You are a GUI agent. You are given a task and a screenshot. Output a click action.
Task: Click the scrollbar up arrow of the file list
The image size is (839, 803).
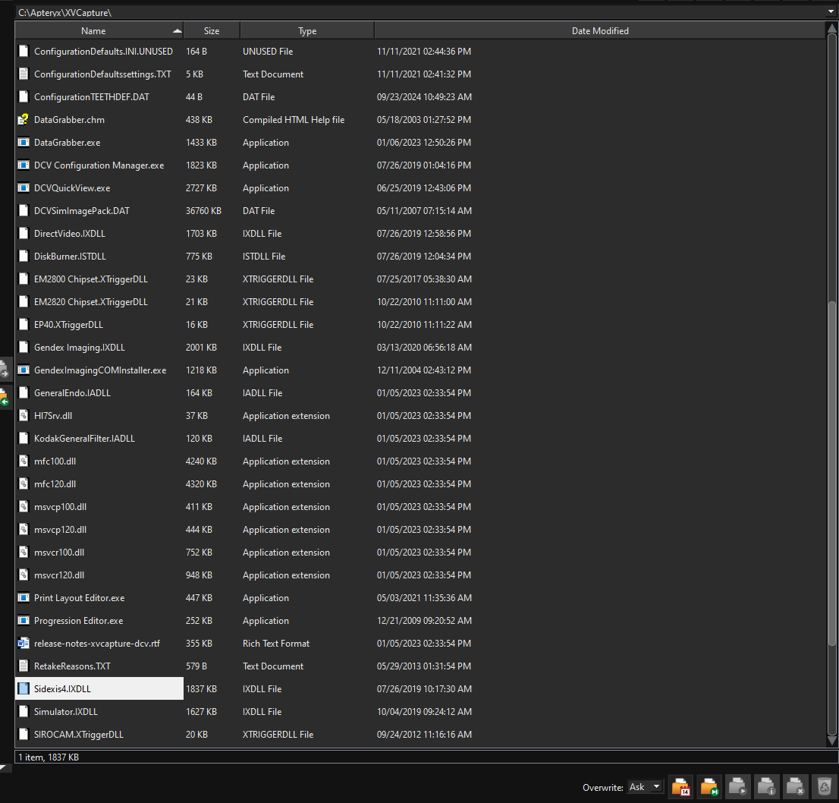coord(832,27)
